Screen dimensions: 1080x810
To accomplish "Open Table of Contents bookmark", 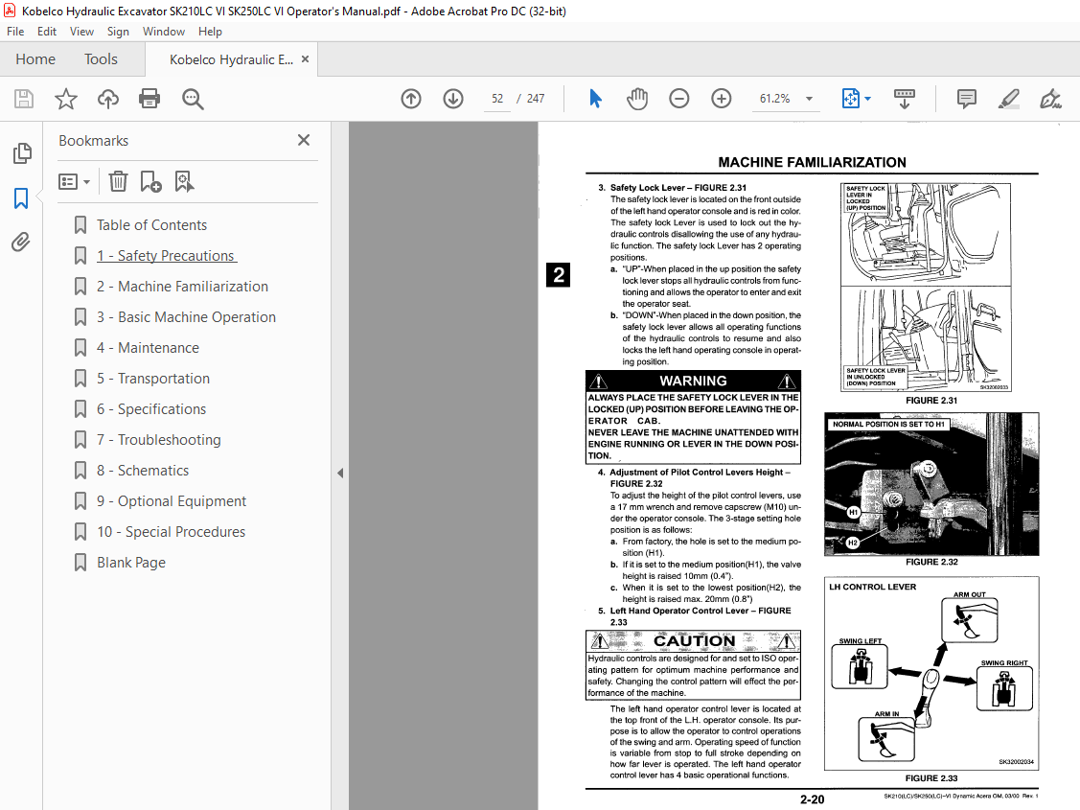I will click(151, 225).
